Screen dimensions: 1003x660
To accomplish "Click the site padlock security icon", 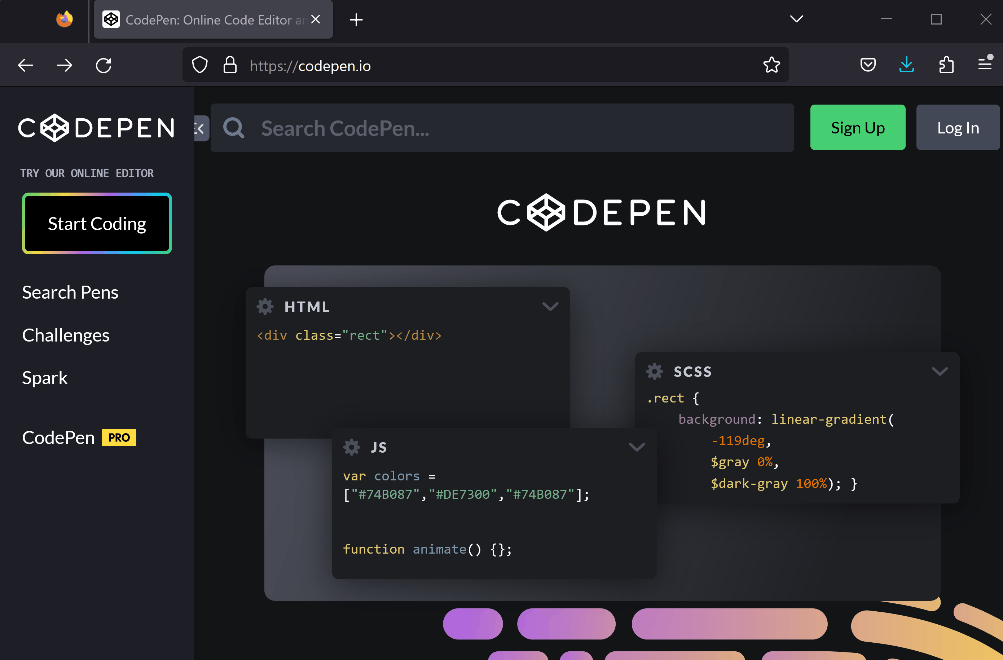I will 230,65.
